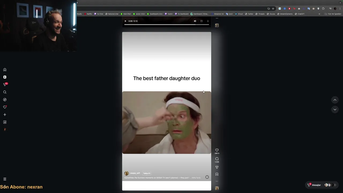Create new post with plus icon
The image size is (343, 193).
point(5,115)
